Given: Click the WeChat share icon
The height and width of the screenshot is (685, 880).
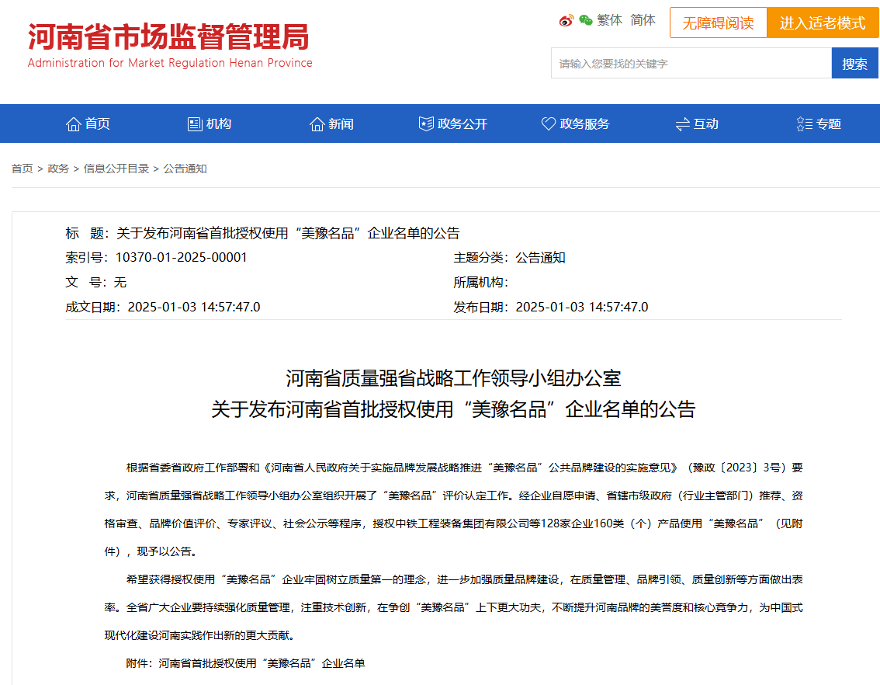Looking at the screenshot, I should coord(584,21).
